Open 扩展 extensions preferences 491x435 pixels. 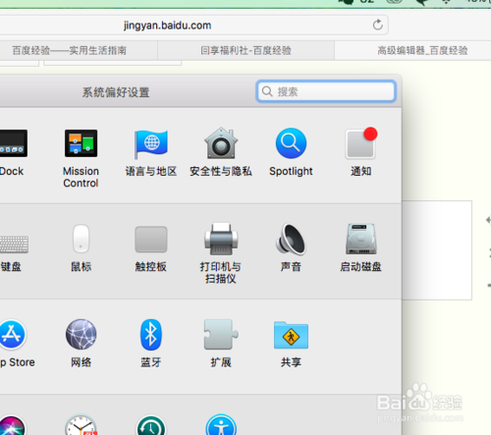pyautogui.click(x=221, y=335)
